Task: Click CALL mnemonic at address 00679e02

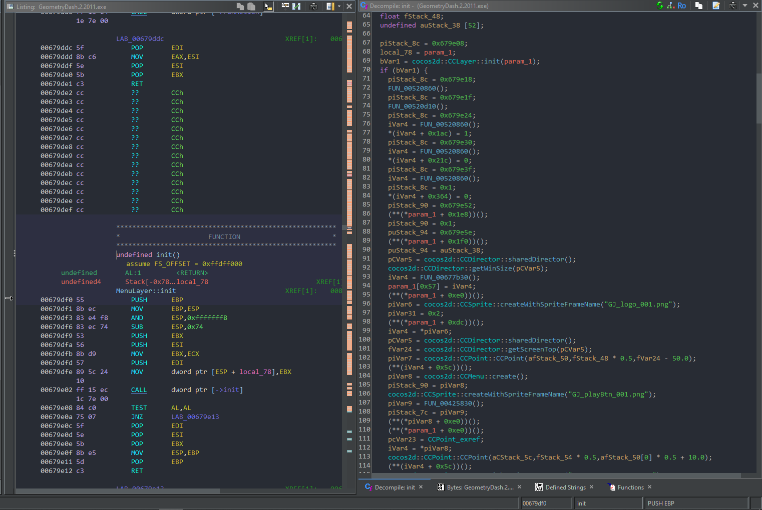Action: (x=139, y=390)
